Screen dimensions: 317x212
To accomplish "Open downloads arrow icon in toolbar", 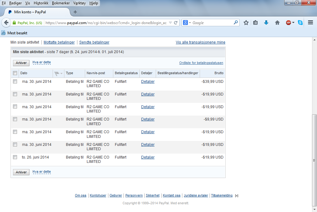I will [x=266, y=23].
